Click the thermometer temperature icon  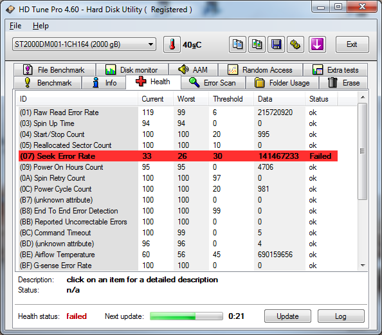(172, 44)
